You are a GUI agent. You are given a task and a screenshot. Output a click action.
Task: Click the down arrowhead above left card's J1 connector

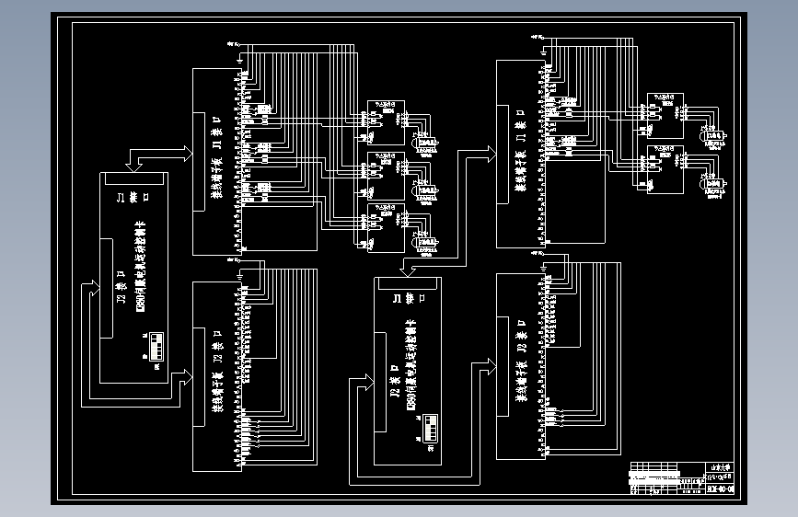[x=133, y=168]
